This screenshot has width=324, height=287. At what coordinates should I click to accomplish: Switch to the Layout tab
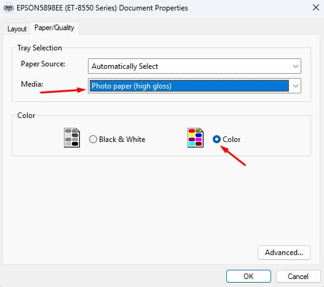pos(17,29)
